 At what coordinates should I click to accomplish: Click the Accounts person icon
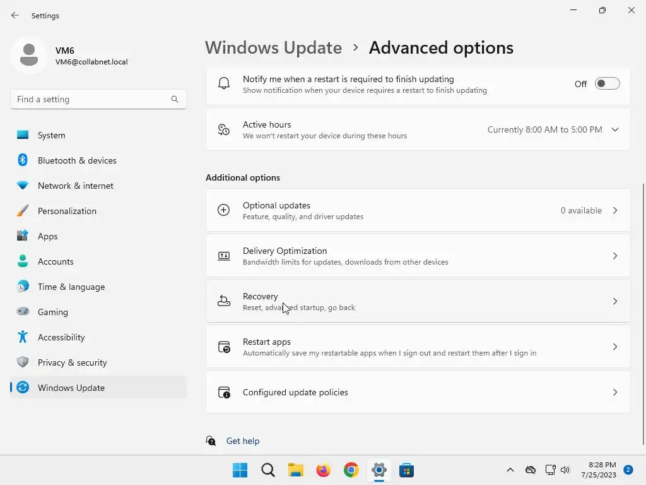tap(23, 261)
